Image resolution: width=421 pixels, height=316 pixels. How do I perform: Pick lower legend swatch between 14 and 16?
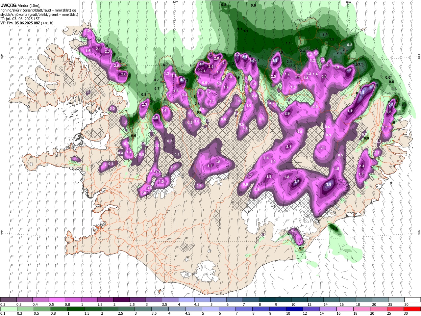click(328, 309)
